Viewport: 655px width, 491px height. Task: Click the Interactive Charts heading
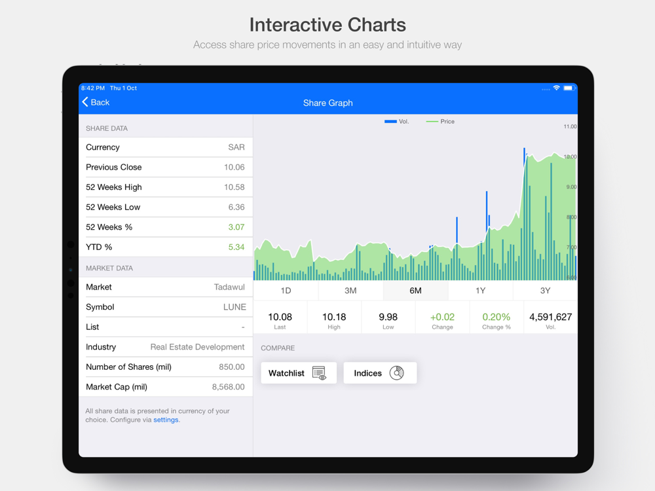point(327,25)
